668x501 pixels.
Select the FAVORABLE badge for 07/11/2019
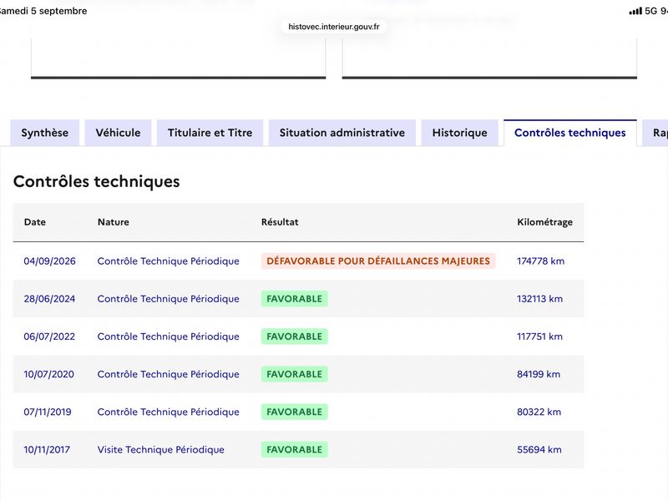pos(295,412)
